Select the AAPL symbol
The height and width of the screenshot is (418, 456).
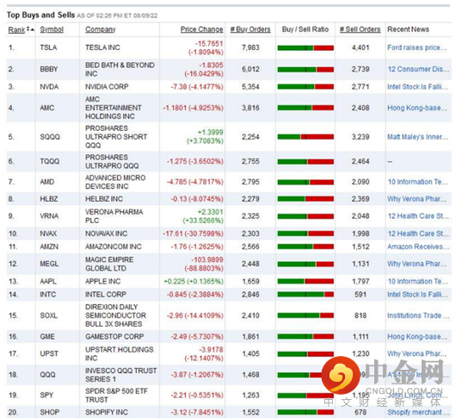pos(48,281)
